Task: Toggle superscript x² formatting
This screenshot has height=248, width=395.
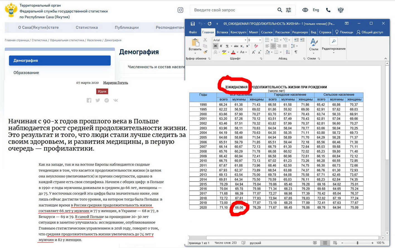Action: [248, 46]
